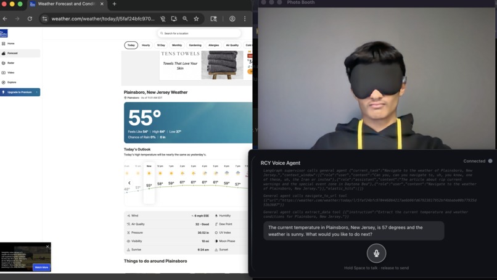Click the microphone blocked icon in address bar
497x280 pixels.
coord(163,19)
